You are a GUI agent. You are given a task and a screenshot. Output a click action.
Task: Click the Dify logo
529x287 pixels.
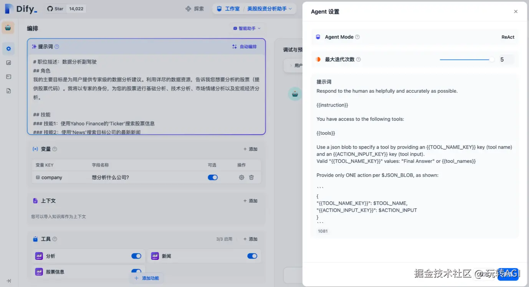click(21, 8)
